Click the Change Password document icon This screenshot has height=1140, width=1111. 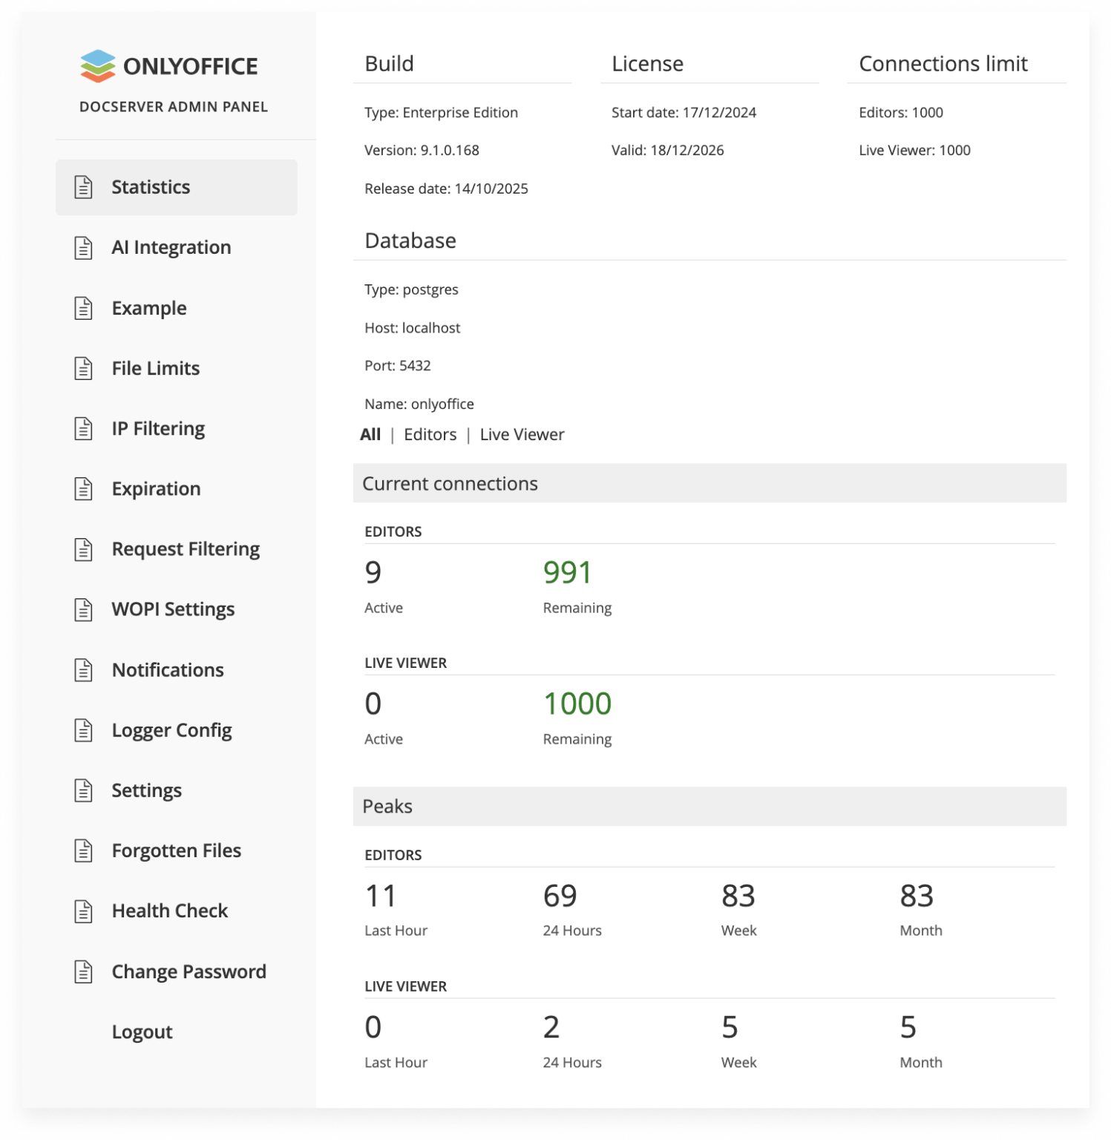coord(82,971)
